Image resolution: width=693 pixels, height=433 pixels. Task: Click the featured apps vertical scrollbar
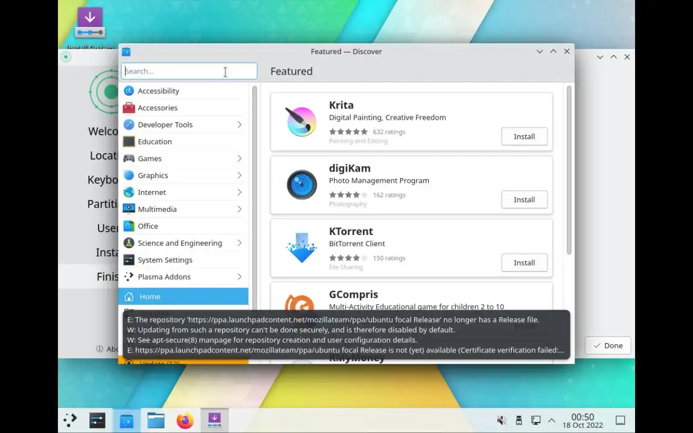click(569, 170)
